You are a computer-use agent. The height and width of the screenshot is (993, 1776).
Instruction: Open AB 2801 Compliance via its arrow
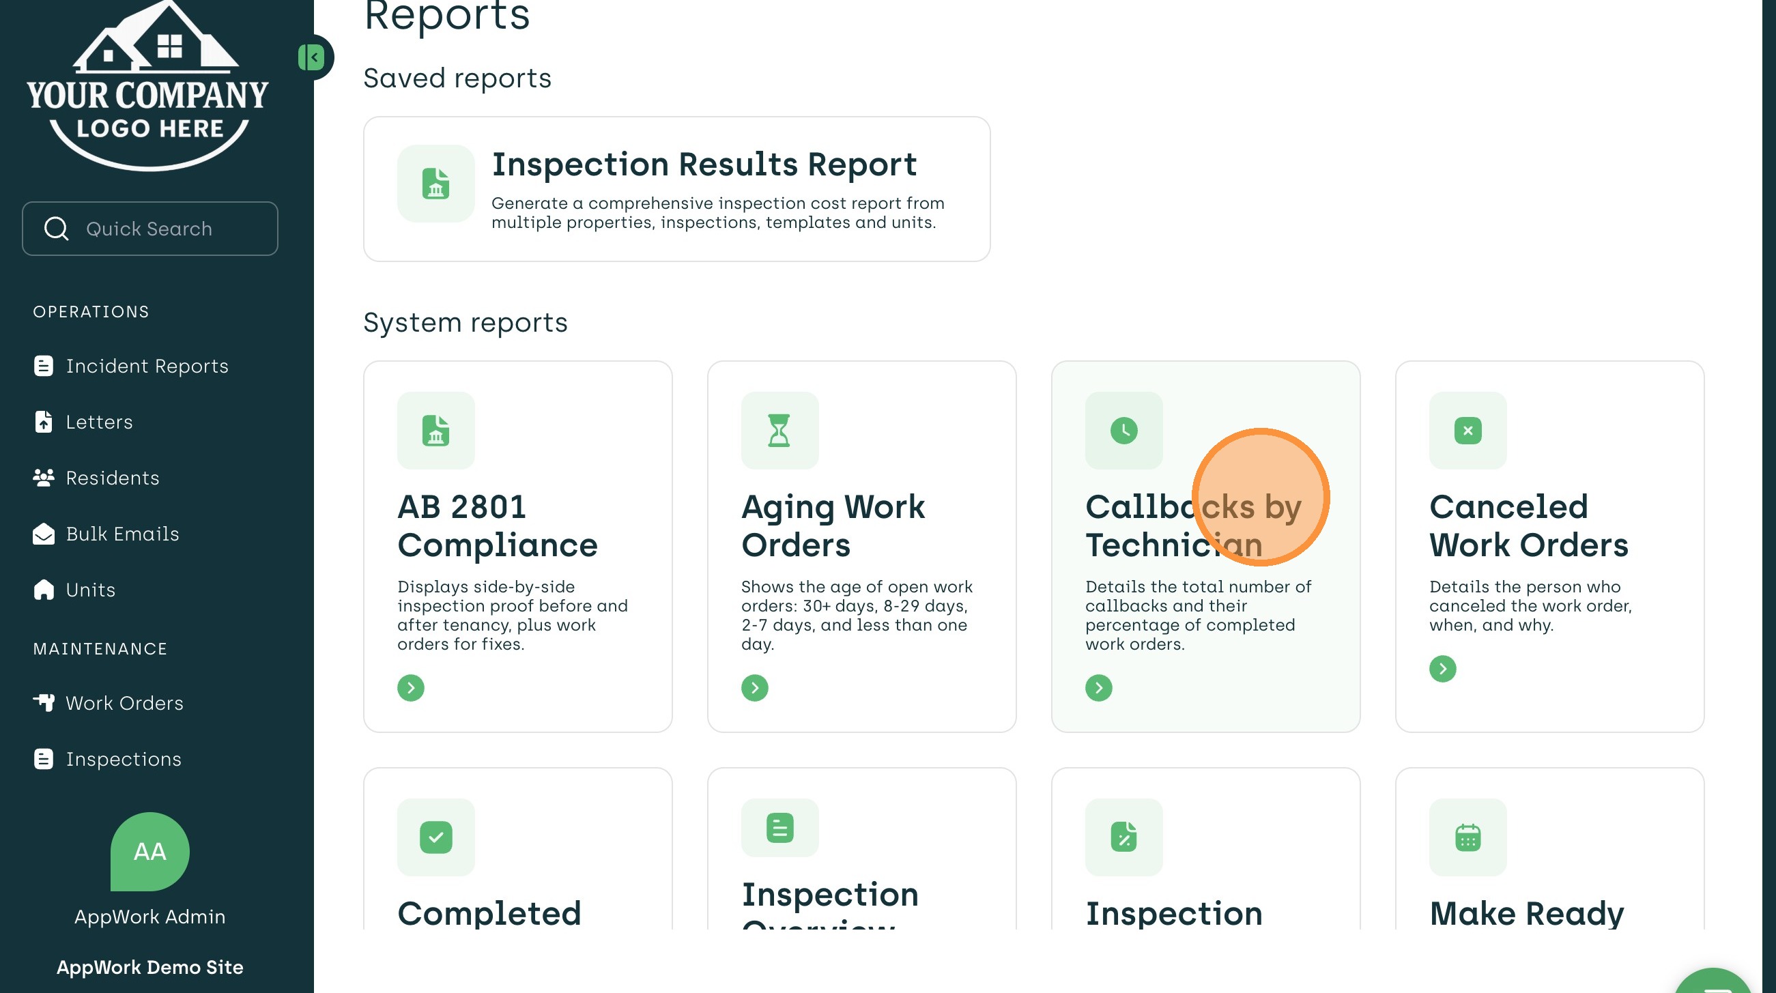click(x=410, y=687)
